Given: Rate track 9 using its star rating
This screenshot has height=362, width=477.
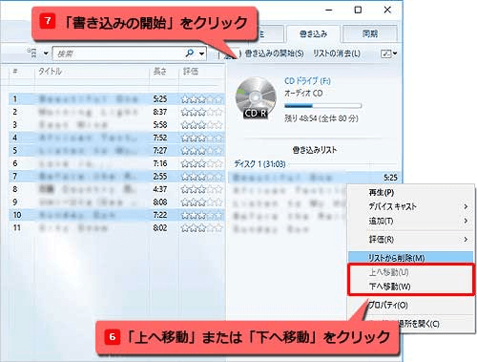Looking at the screenshot, I should 201,202.
